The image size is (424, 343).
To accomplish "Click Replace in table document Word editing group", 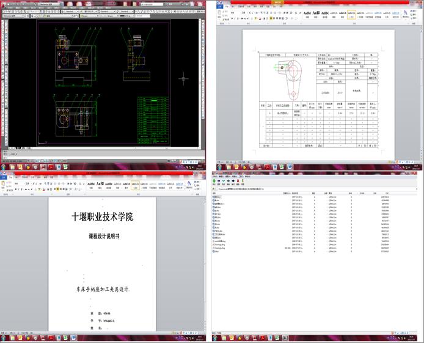I will point(413,14).
